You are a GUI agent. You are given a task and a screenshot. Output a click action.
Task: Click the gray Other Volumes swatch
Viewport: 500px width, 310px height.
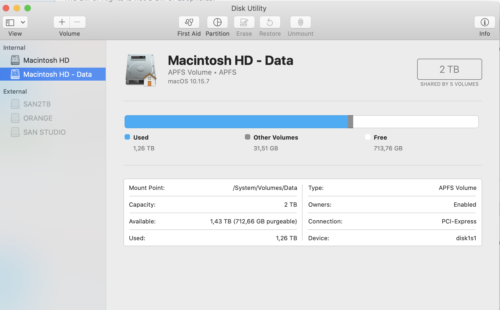248,137
